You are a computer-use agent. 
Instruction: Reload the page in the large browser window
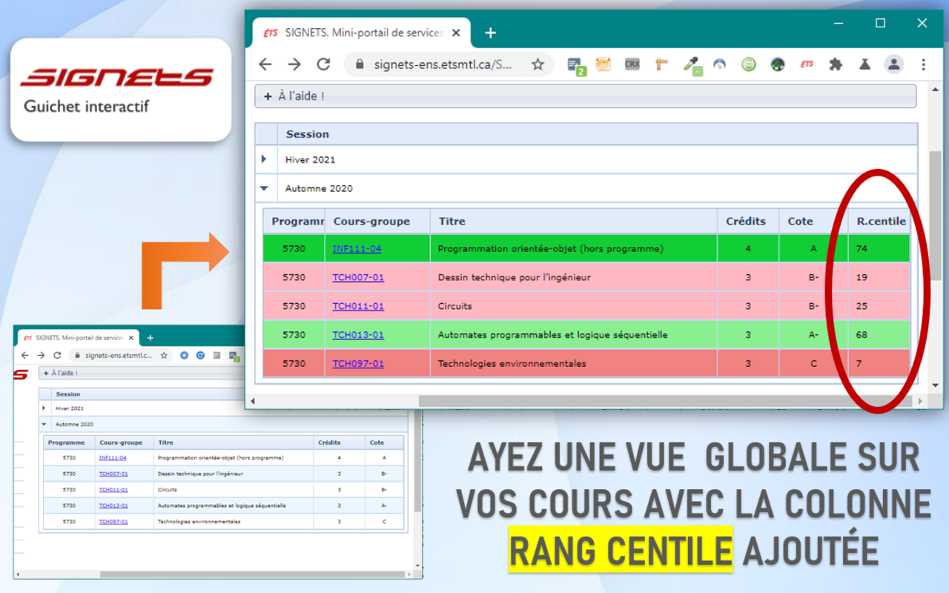pos(323,64)
